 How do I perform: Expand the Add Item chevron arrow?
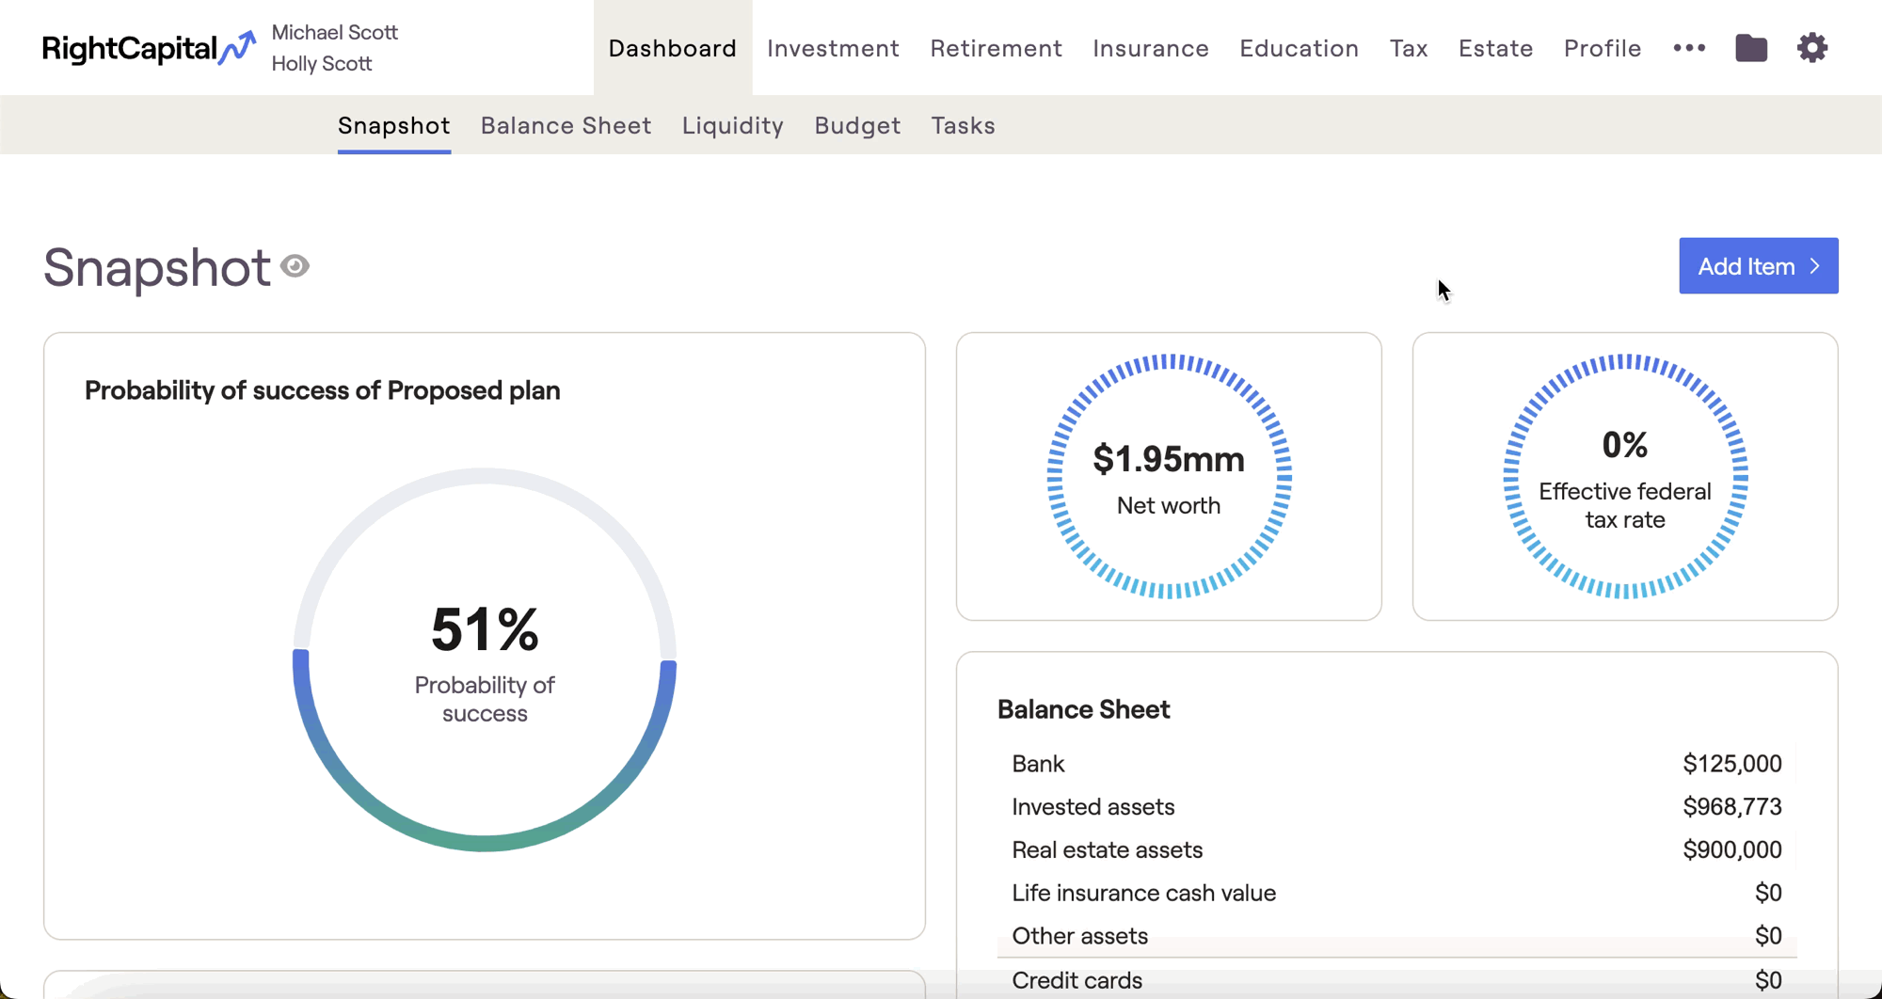pyautogui.click(x=1815, y=266)
